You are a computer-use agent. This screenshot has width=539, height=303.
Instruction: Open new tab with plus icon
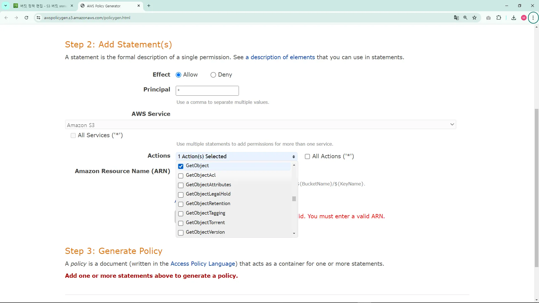coord(149,6)
